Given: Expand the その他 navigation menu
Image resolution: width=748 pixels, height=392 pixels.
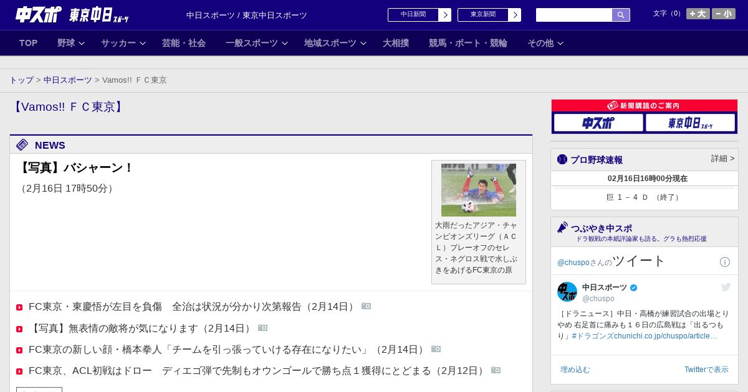Looking at the screenshot, I should tap(545, 43).
